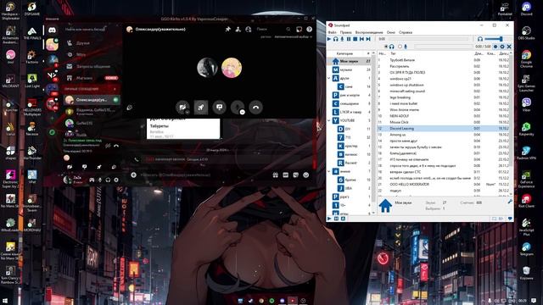Click the play icon in Soundpad's bottom status bar
This screenshot has height=305, width=543.
click(x=329, y=219)
